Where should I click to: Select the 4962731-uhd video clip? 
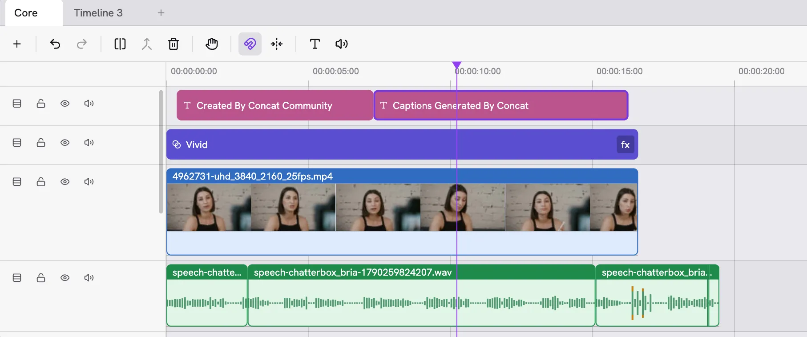pos(402,212)
